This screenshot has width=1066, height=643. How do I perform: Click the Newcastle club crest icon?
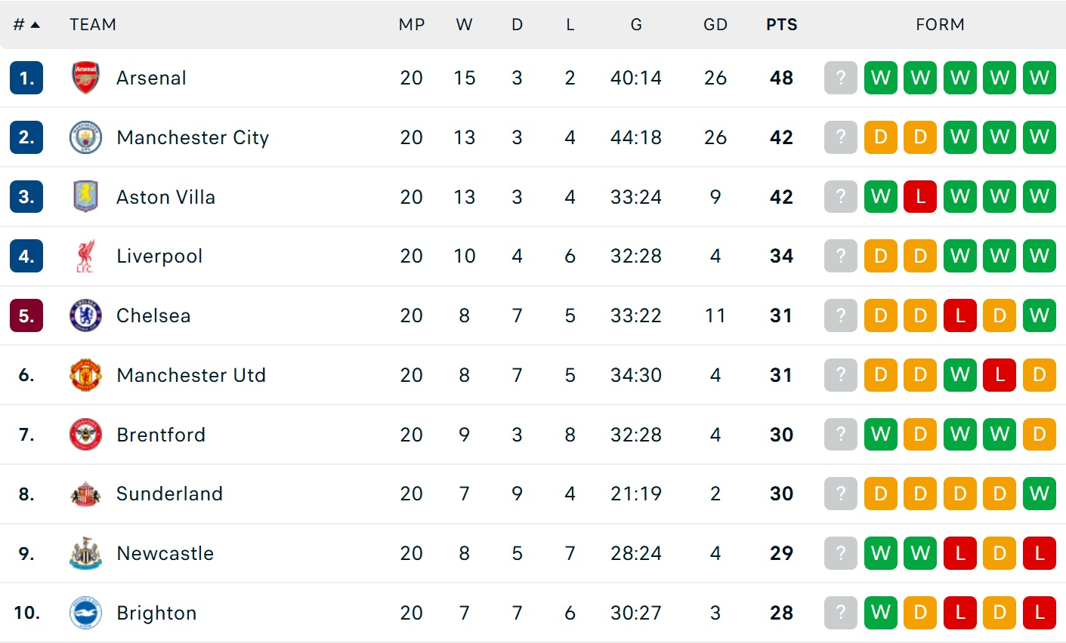click(x=85, y=553)
